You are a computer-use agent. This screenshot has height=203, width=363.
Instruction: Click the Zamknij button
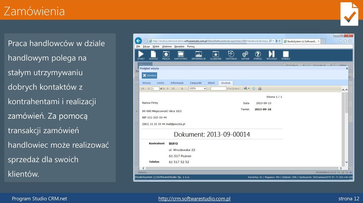pos(149,75)
